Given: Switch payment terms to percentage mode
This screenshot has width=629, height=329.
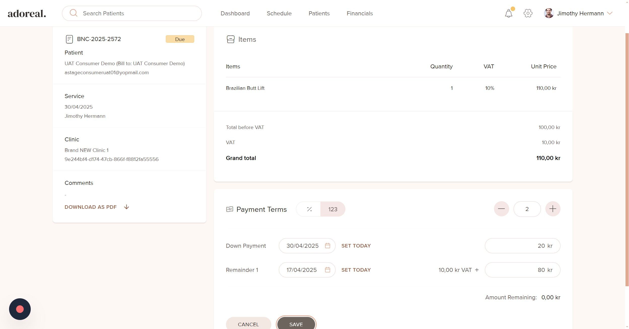Looking at the screenshot, I should pos(309,209).
